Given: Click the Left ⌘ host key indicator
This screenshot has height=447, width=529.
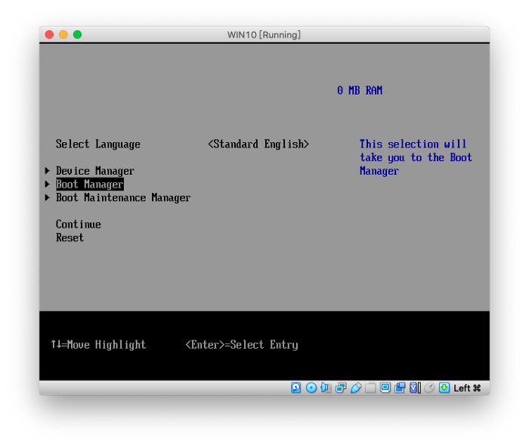Looking at the screenshot, I should tap(467, 388).
